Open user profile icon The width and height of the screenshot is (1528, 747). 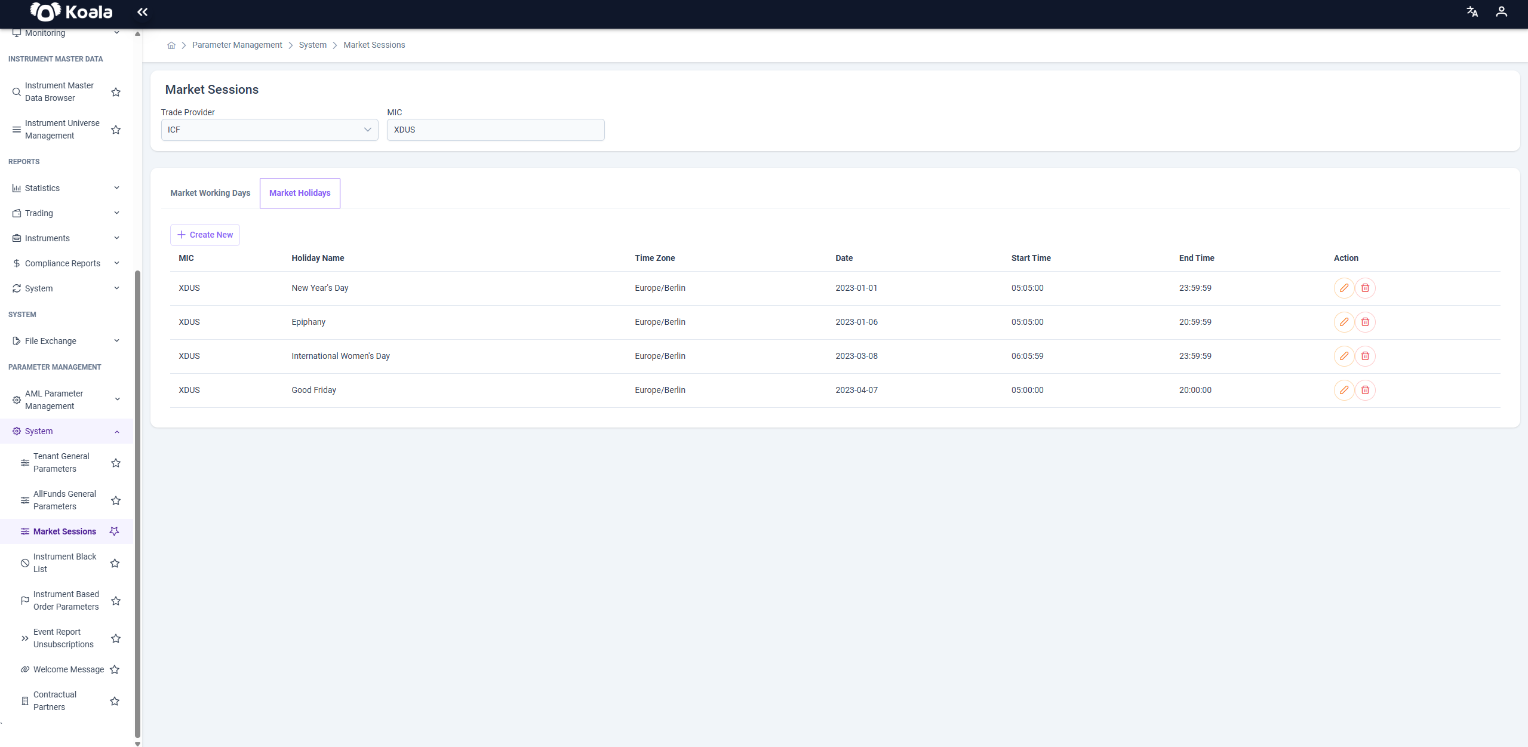(1501, 12)
